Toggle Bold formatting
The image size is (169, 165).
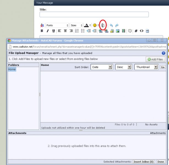(x=42, y=31)
